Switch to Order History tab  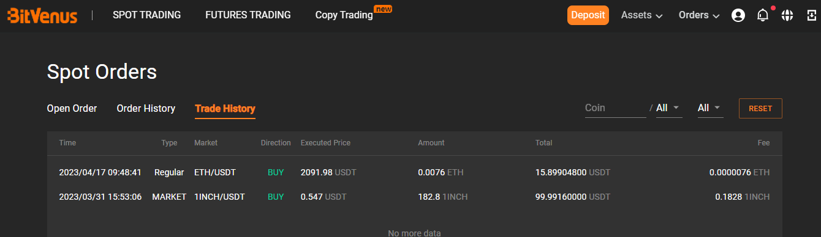tap(146, 109)
